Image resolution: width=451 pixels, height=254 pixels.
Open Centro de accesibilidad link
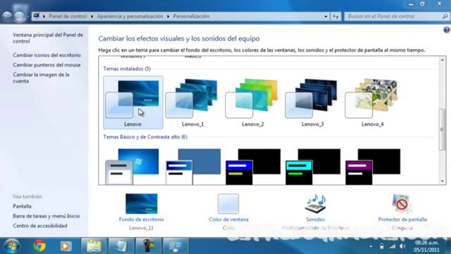[40, 225]
